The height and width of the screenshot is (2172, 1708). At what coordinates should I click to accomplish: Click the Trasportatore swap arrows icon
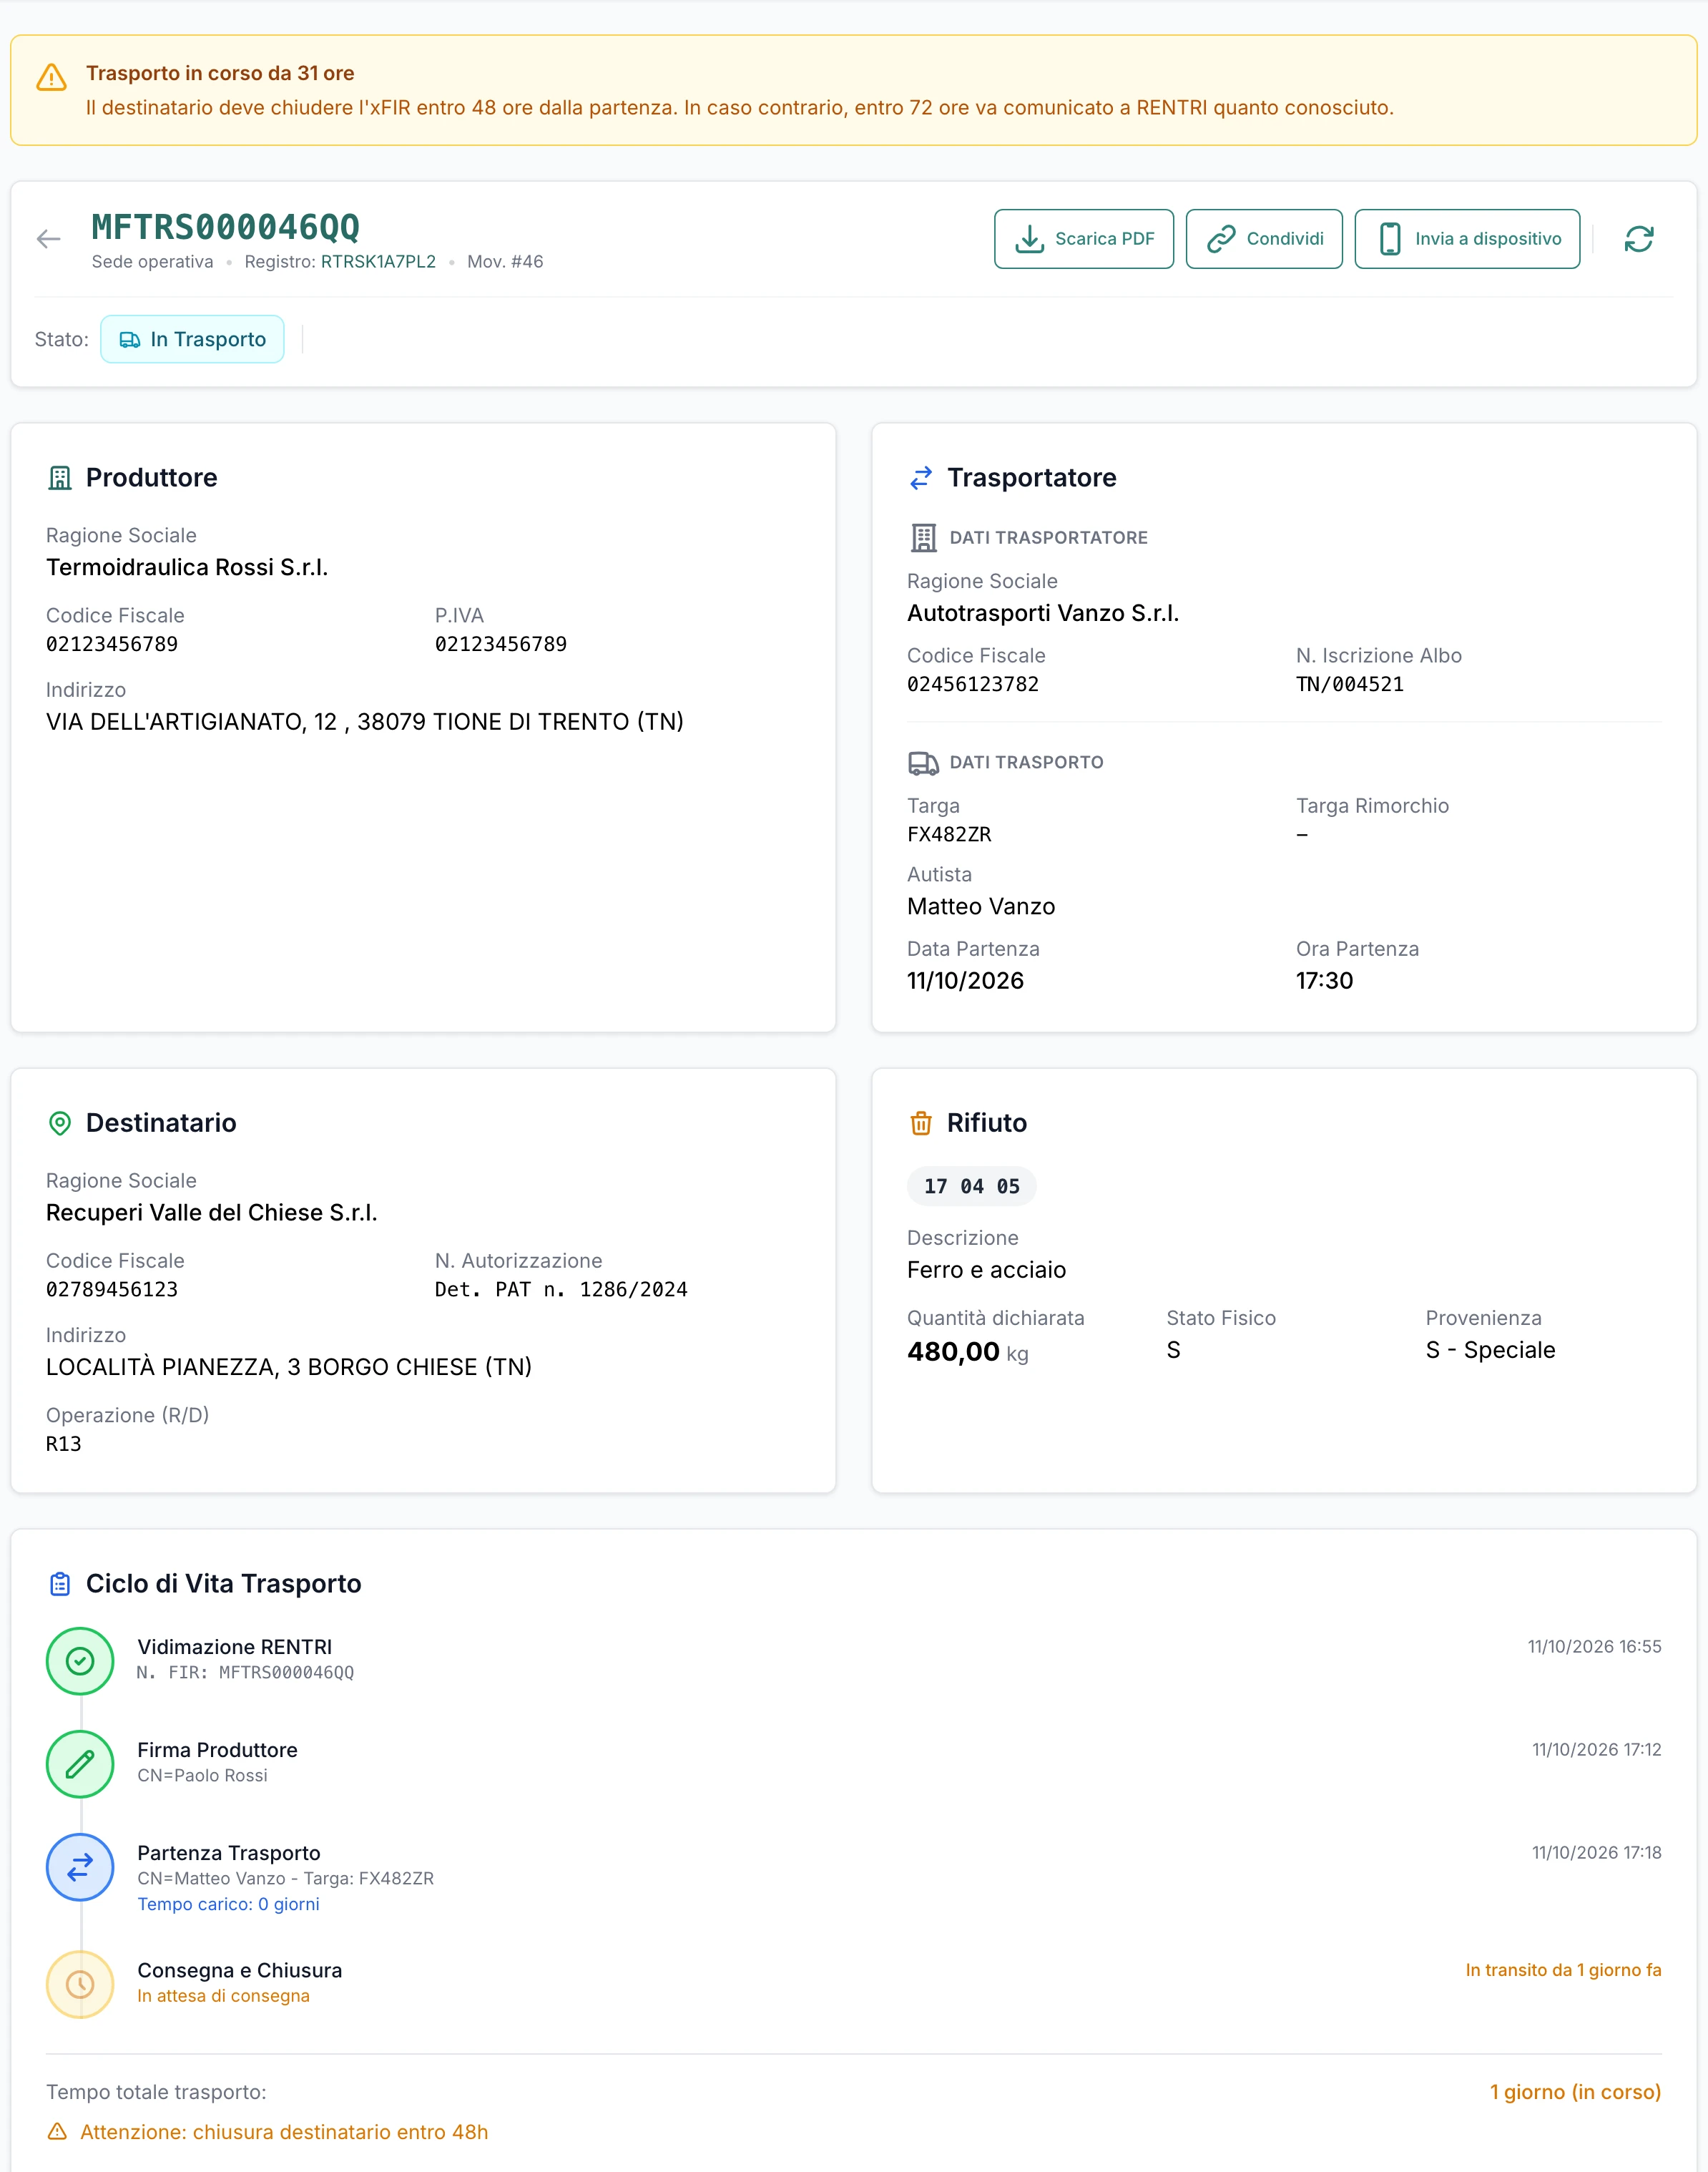coord(921,478)
